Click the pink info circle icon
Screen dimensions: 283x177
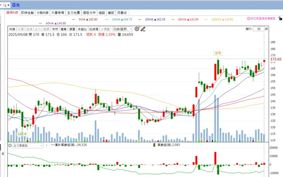pyautogui.click(x=248, y=18)
